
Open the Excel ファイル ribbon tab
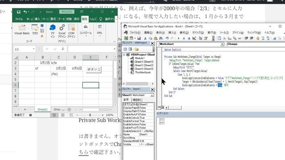point(19,19)
